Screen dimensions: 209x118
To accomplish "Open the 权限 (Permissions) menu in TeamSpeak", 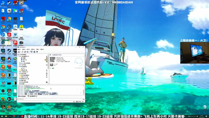I will (33, 49).
